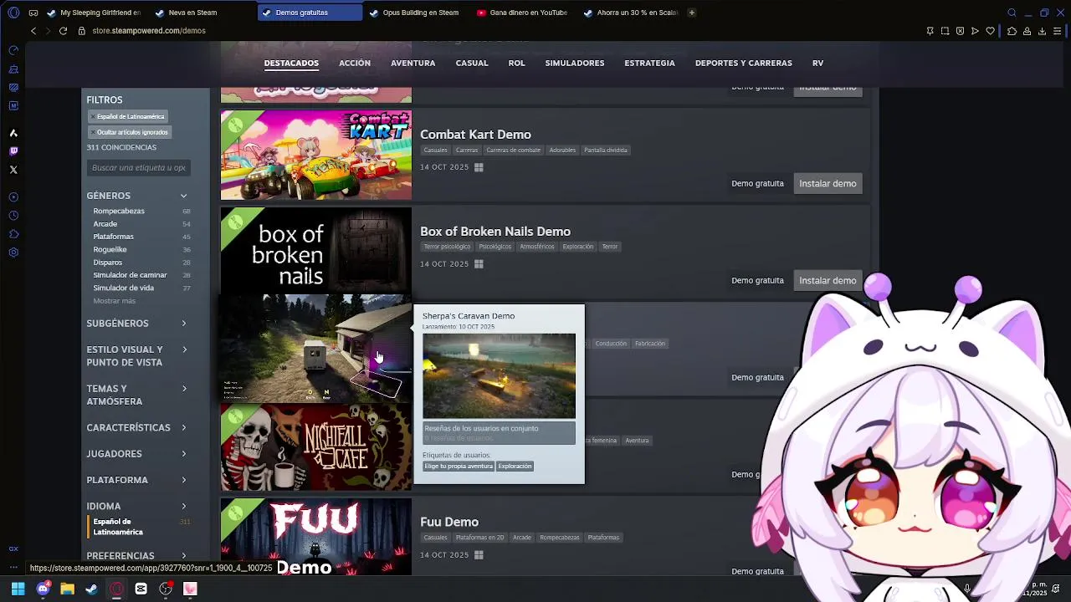Image resolution: width=1071 pixels, height=602 pixels.
Task: Open tab search magnifier icon
Action: 1012,13
